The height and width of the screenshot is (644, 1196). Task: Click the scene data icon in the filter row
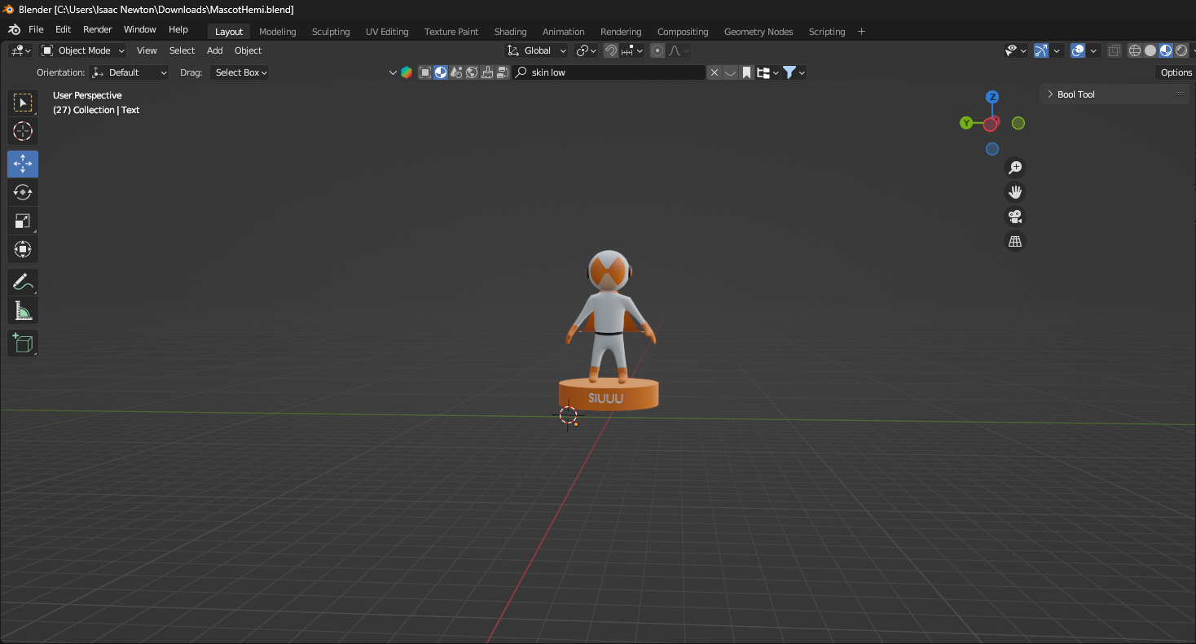[x=456, y=72]
